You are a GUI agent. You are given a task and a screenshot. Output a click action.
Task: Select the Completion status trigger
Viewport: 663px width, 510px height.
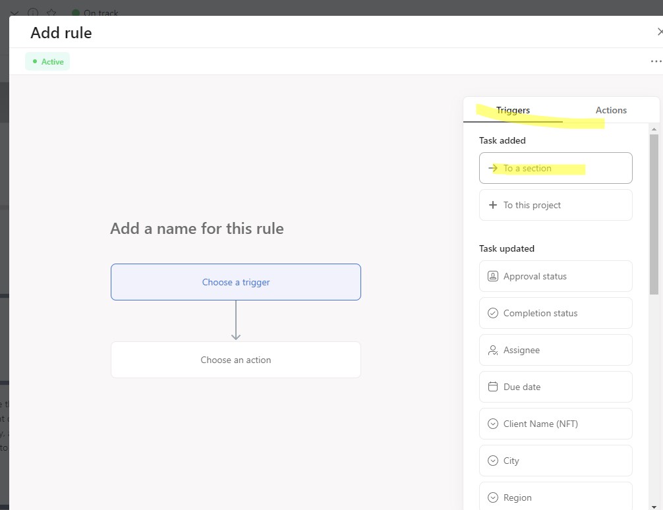point(556,313)
